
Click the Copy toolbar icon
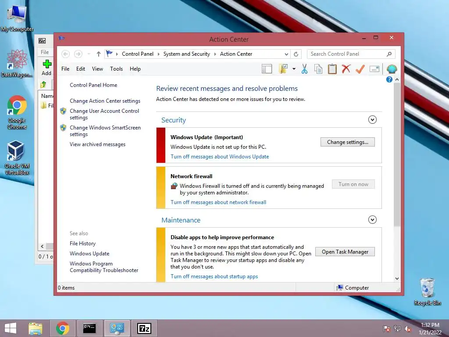(x=318, y=69)
